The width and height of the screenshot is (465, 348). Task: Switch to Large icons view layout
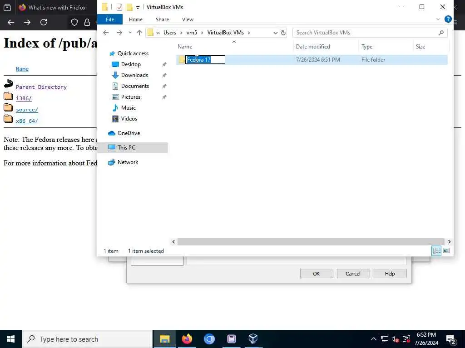coord(446,251)
